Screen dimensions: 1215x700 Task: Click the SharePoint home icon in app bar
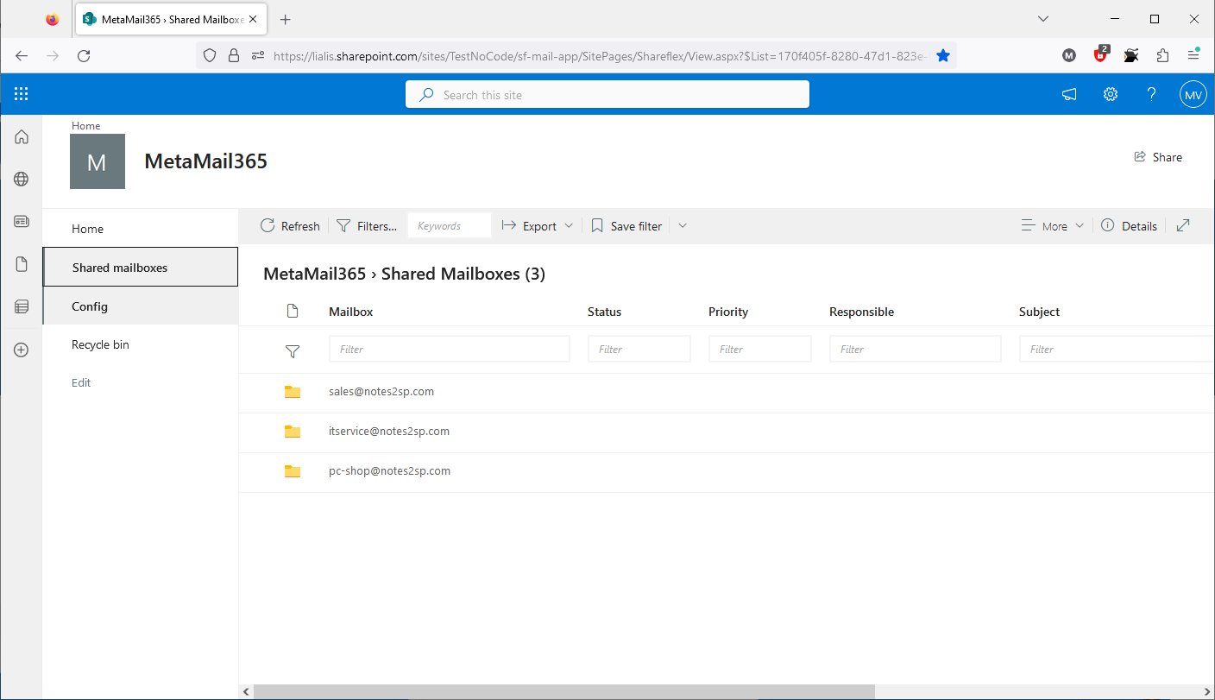click(x=22, y=136)
